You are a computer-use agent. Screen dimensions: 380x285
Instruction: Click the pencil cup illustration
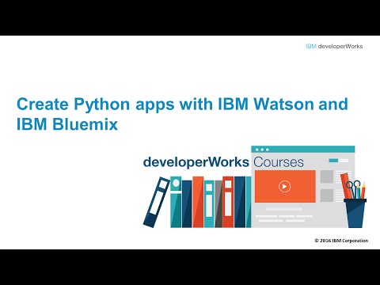point(354,200)
